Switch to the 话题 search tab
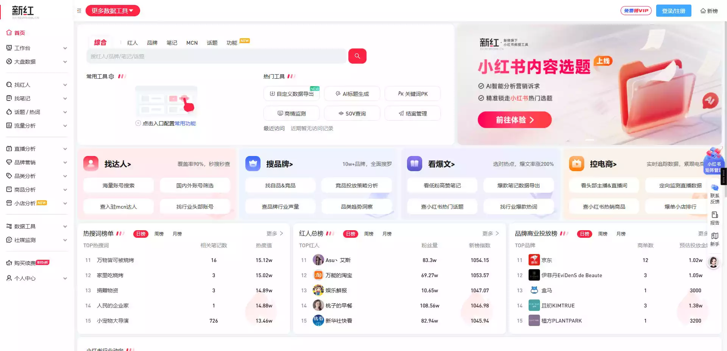The image size is (727, 351). pyautogui.click(x=212, y=43)
